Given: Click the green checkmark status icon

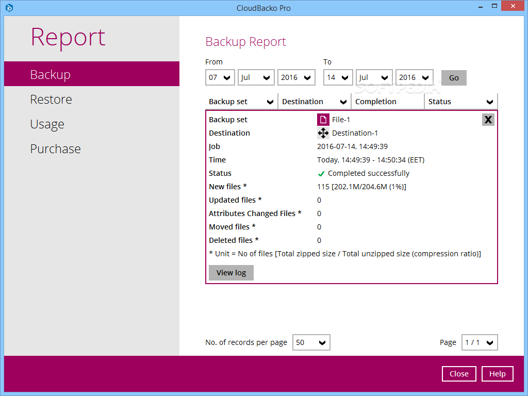Looking at the screenshot, I should [x=321, y=173].
